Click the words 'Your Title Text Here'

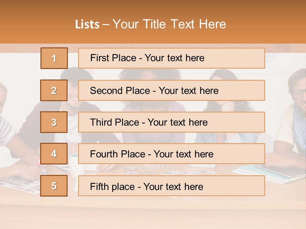tap(169, 24)
